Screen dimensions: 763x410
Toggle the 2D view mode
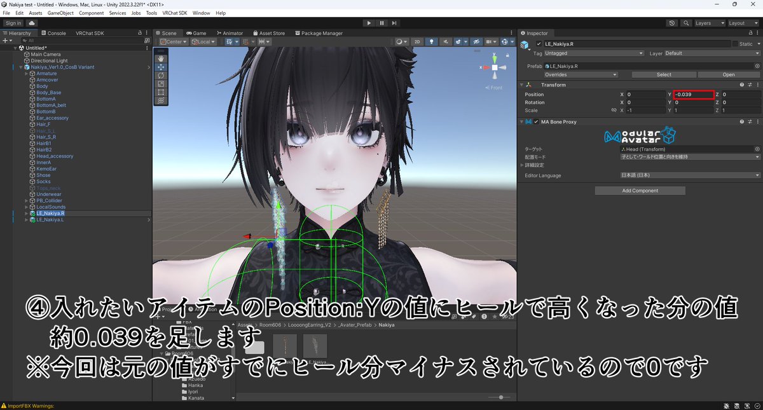click(x=417, y=41)
